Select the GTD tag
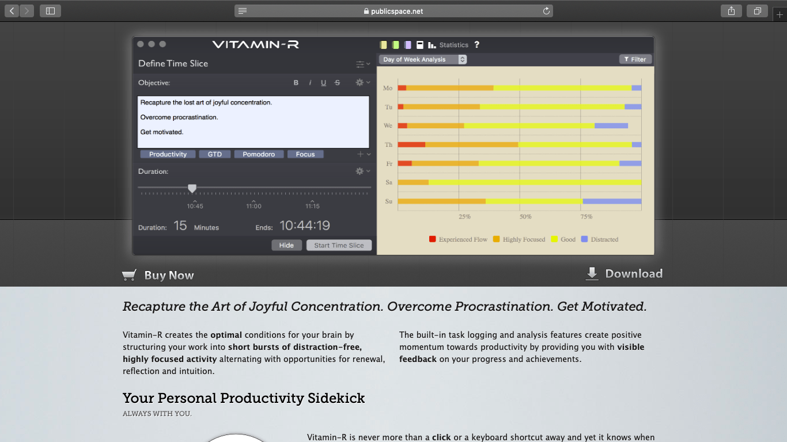 [215, 154]
